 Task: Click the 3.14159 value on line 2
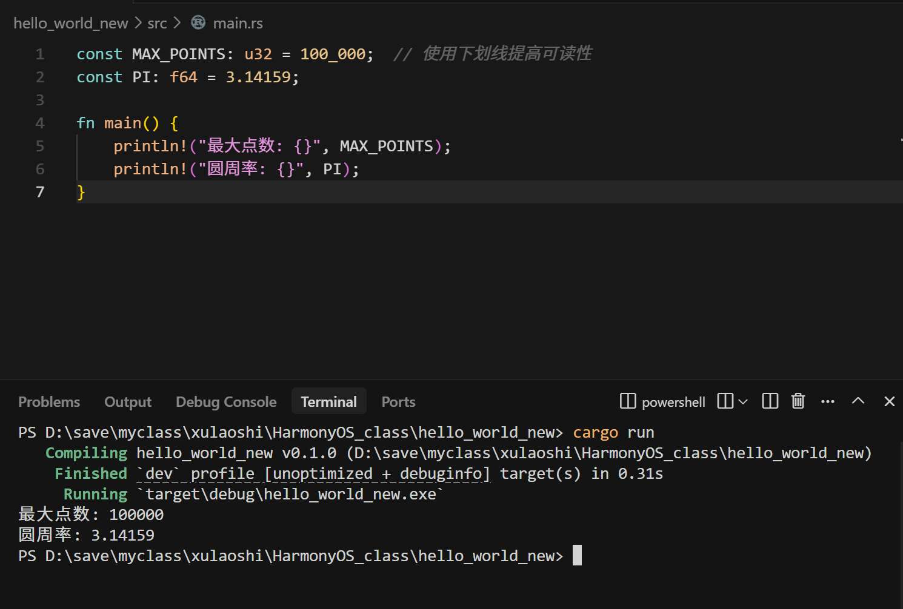(258, 77)
